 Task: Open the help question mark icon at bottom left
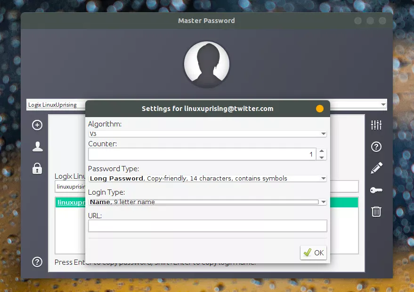37,262
